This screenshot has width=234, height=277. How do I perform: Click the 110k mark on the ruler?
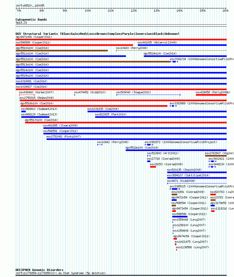(x=111, y=11)
